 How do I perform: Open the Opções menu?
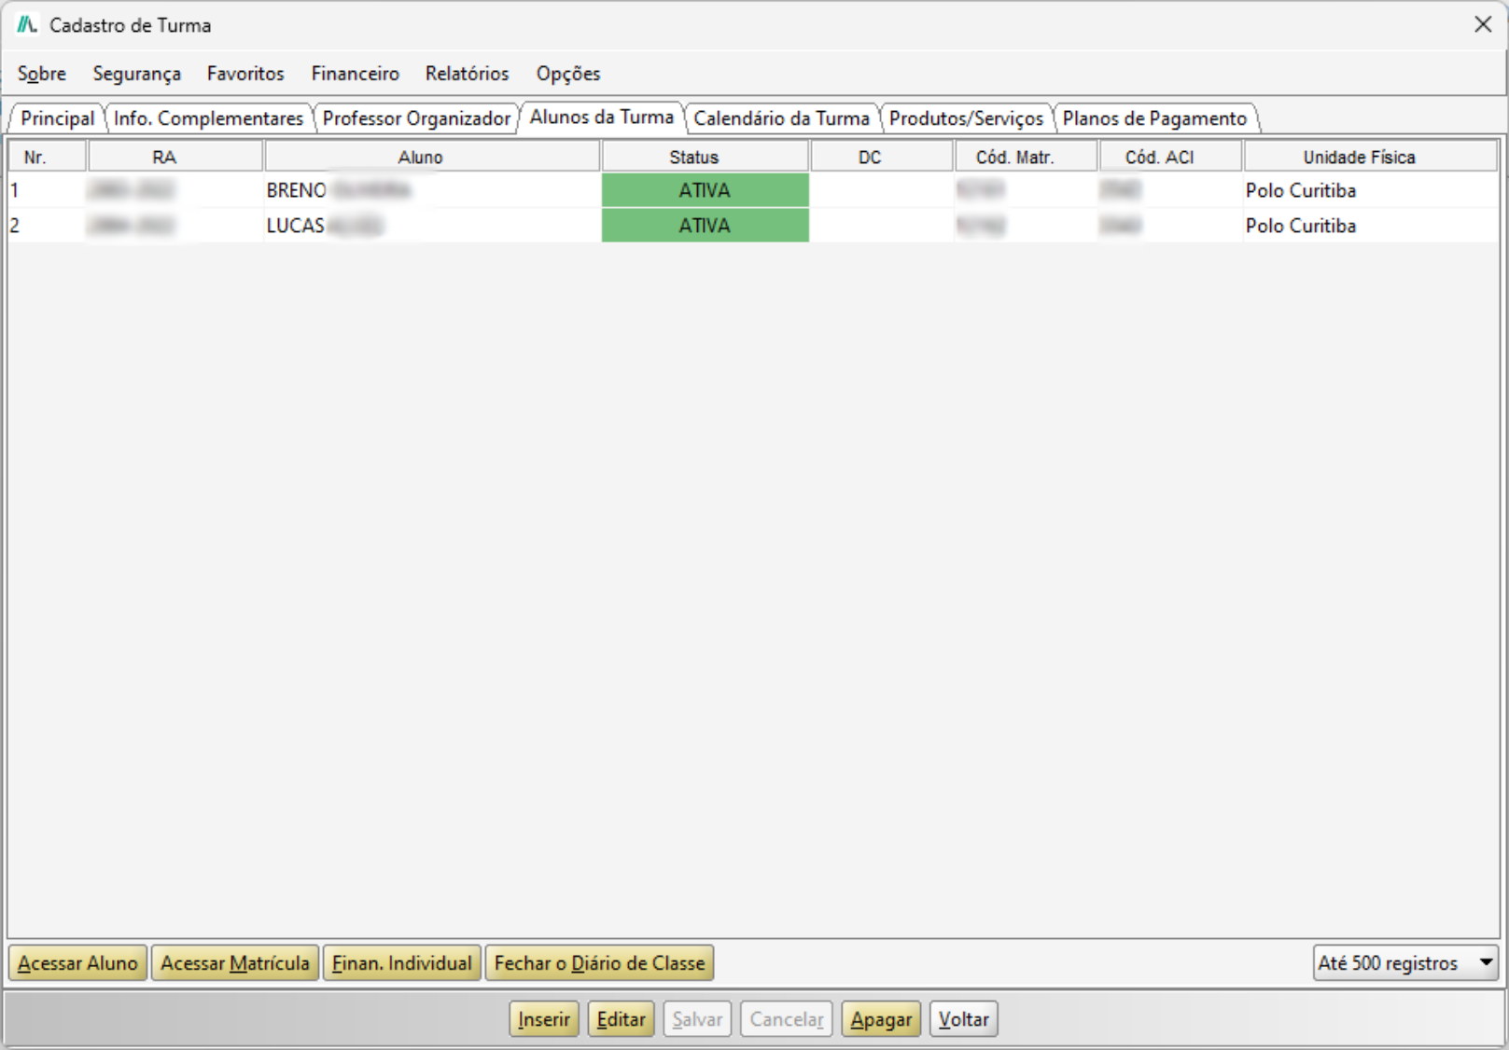click(568, 74)
